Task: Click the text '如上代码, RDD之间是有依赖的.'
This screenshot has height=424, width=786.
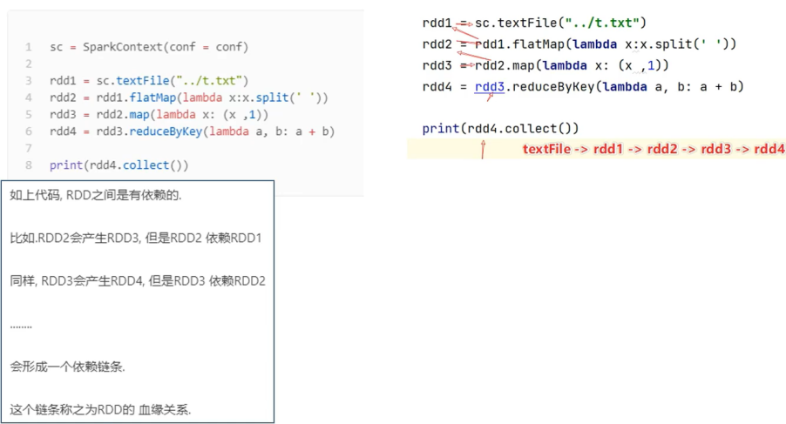Action: (x=95, y=195)
